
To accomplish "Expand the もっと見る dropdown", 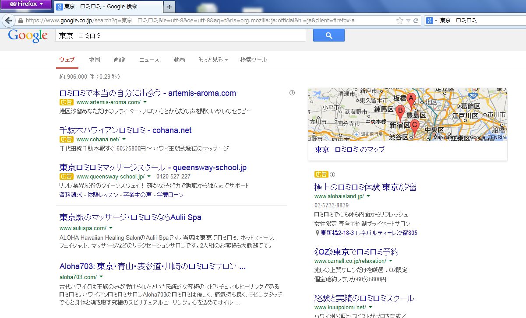I will 213,59.
